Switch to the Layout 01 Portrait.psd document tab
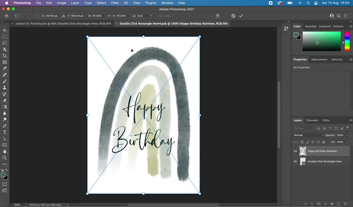This screenshot has height=207, width=353. coord(63,24)
